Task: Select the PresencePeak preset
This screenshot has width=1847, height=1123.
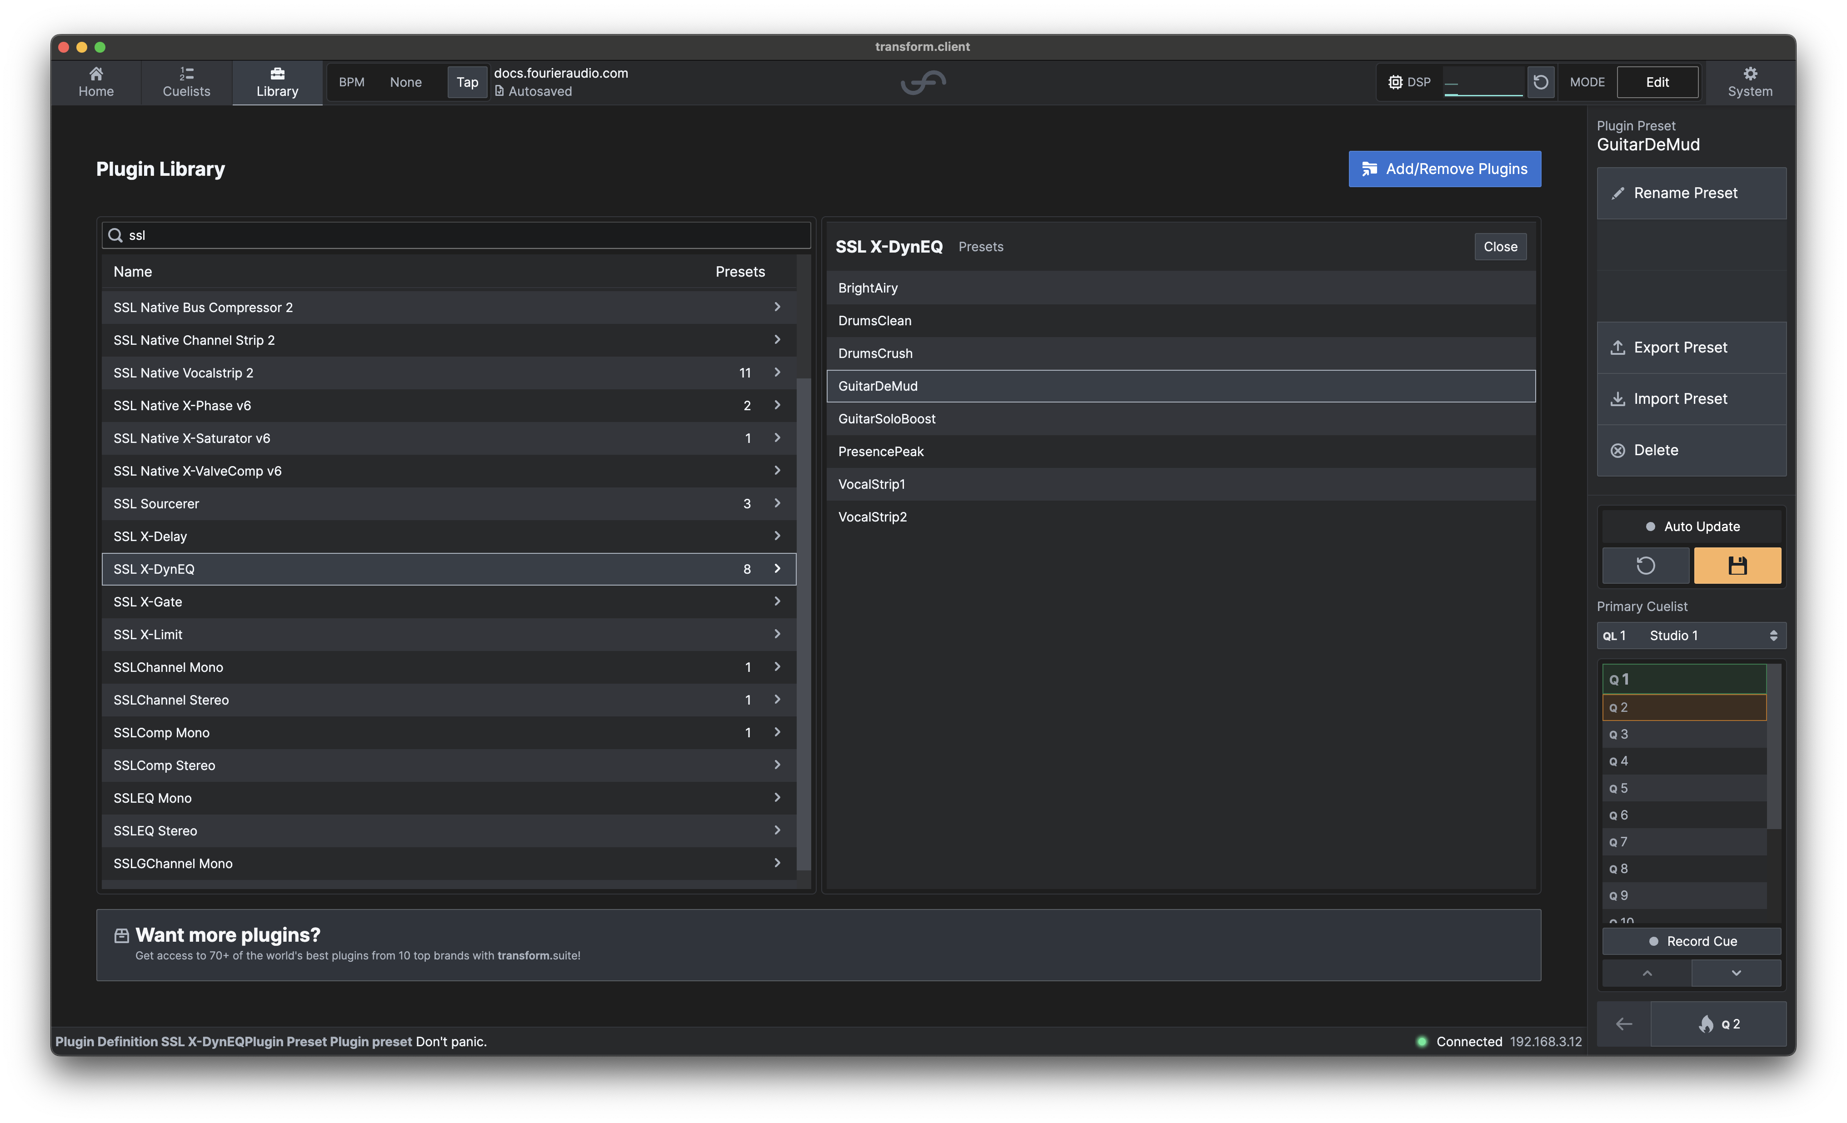Action: (x=1181, y=452)
